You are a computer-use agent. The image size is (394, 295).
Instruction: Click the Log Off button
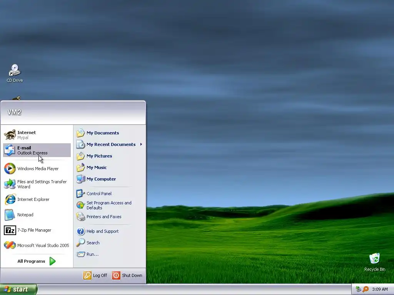tap(95, 275)
